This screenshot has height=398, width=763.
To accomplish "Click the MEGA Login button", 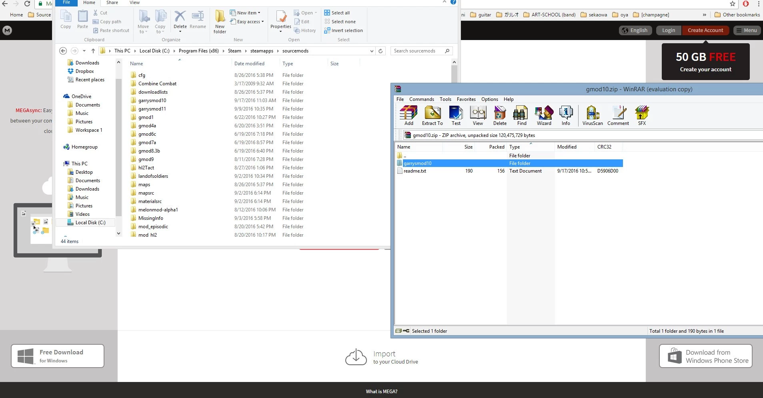I will [668, 30].
